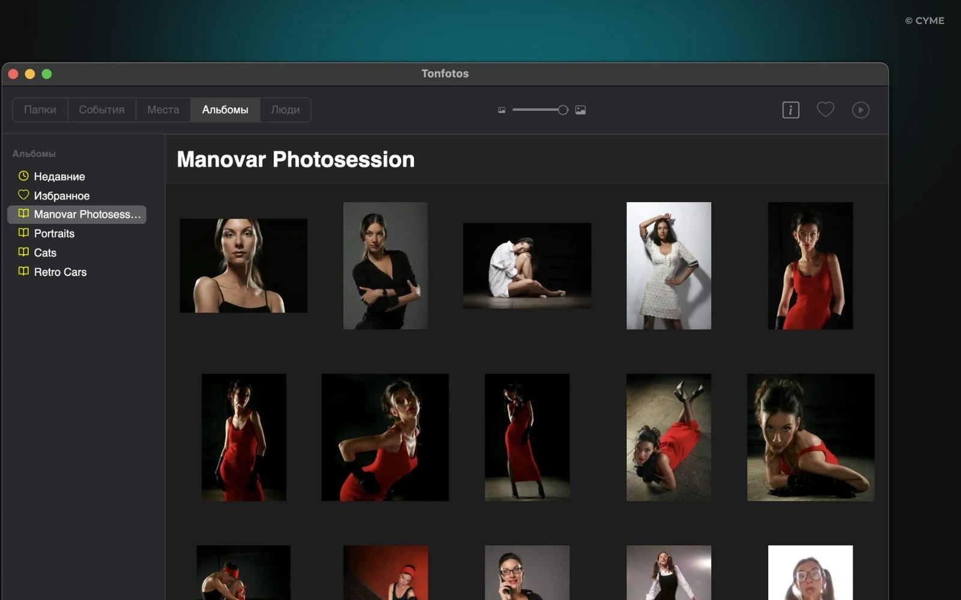961x600 pixels.
Task: Select Manovar Photosession in sidebar
Action: pyautogui.click(x=77, y=214)
